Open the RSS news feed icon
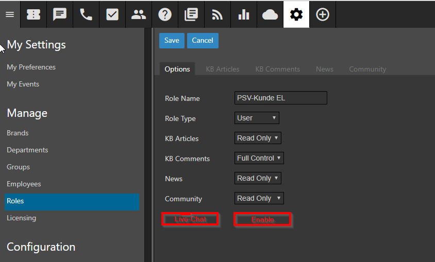The width and height of the screenshot is (435, 262). pyautogui.click(x=217, y=14)
